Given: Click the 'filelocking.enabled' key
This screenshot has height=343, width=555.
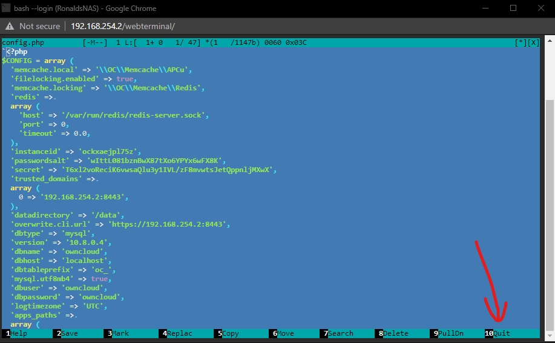Looking at the screenshot, I should point(55,79).
